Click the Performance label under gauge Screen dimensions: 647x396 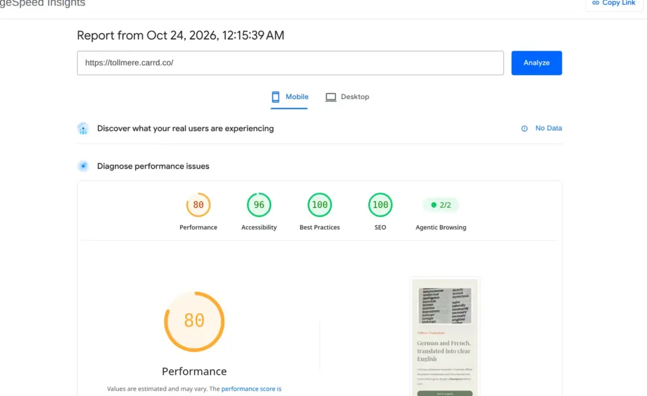click(x=198, y=227)
